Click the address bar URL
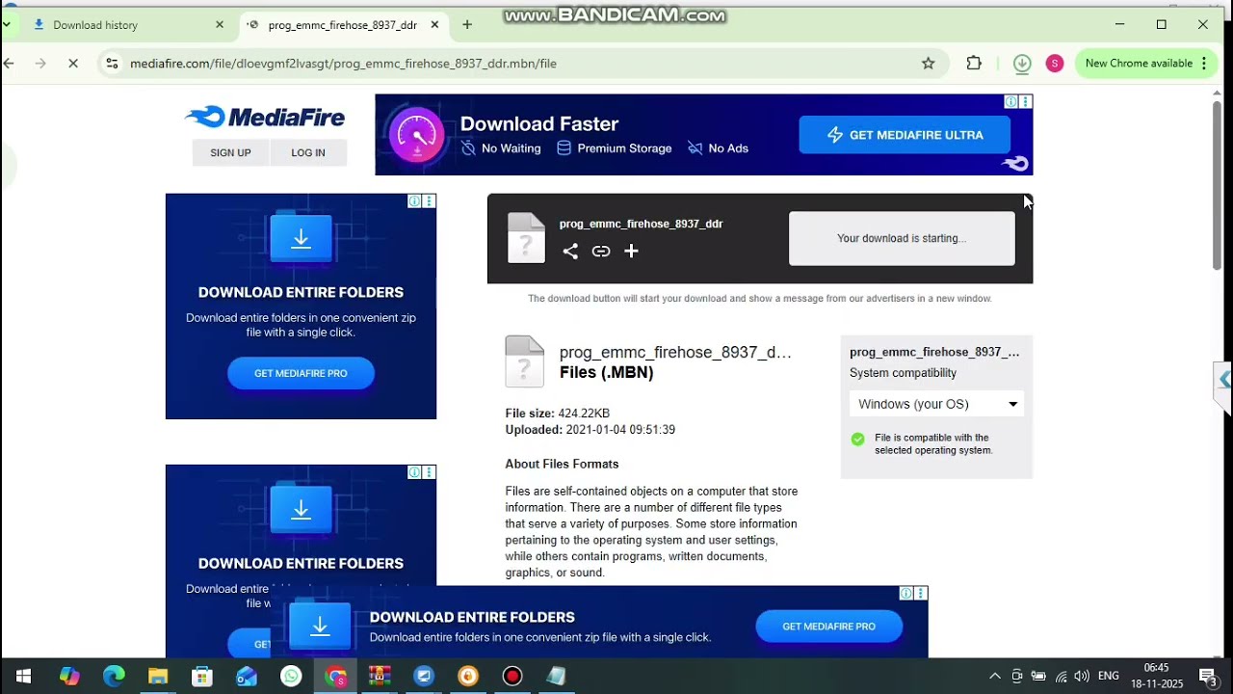Screen dimensions: 1233x694 (x=343, y=64)
